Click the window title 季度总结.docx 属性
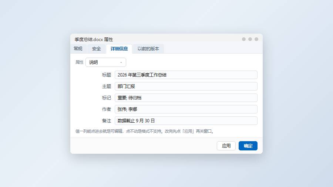Screen dimensions: 333x187 click(x=94, y=40)
